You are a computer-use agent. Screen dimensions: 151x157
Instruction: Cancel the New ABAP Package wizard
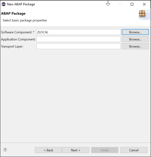coord(134,150)
